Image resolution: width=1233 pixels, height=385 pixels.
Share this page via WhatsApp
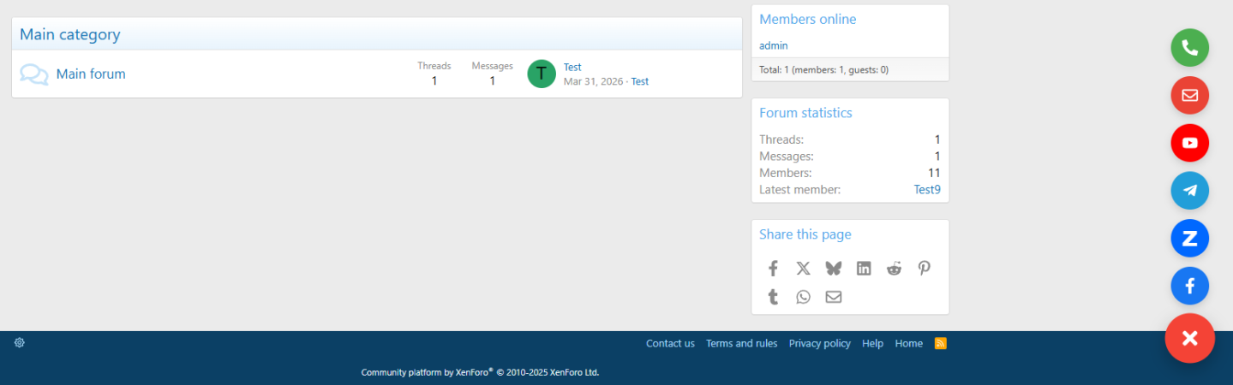coord(803,297)
